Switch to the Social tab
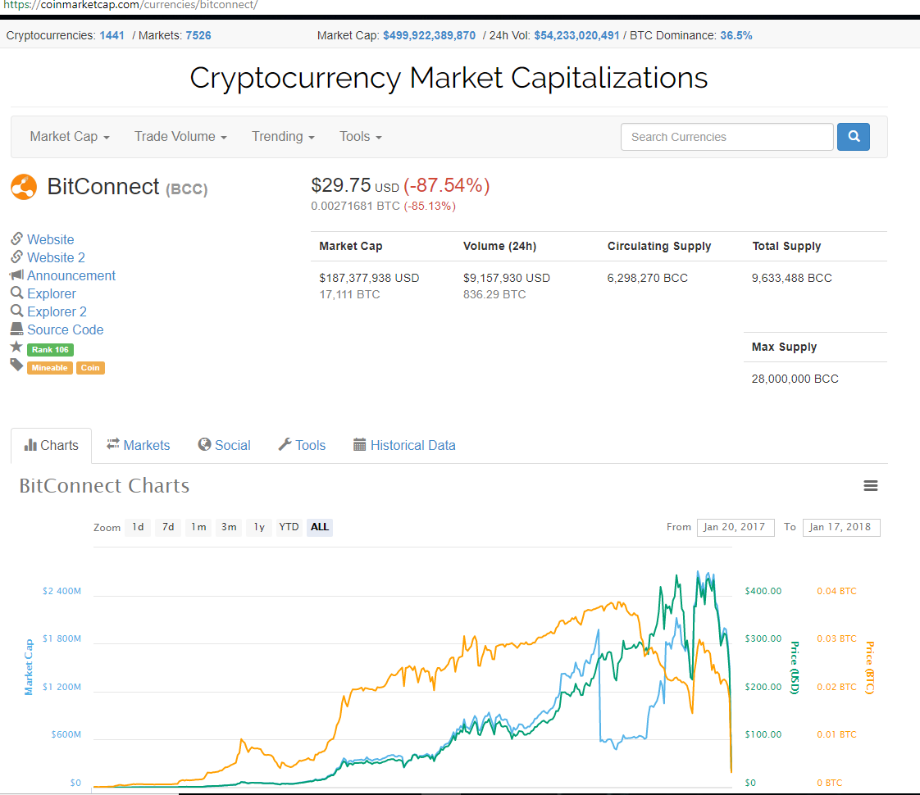This screenshot has width=920, height=795. coord(224,446)
